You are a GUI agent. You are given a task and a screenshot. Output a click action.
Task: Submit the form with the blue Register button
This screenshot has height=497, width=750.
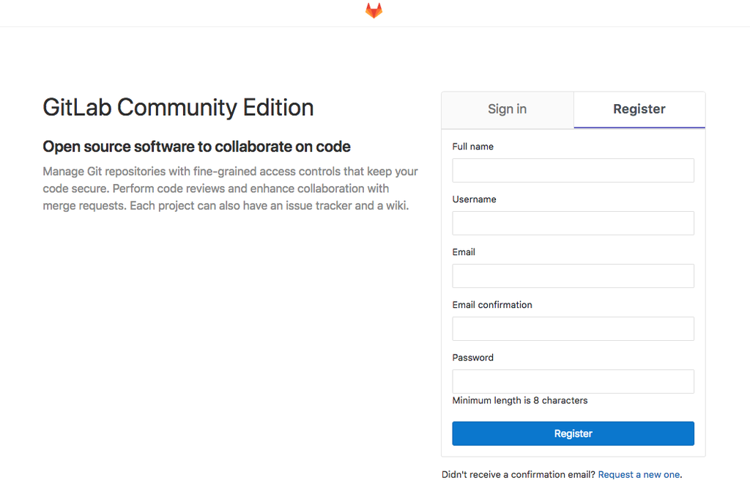pyautogui.click(x=573, y=433)
